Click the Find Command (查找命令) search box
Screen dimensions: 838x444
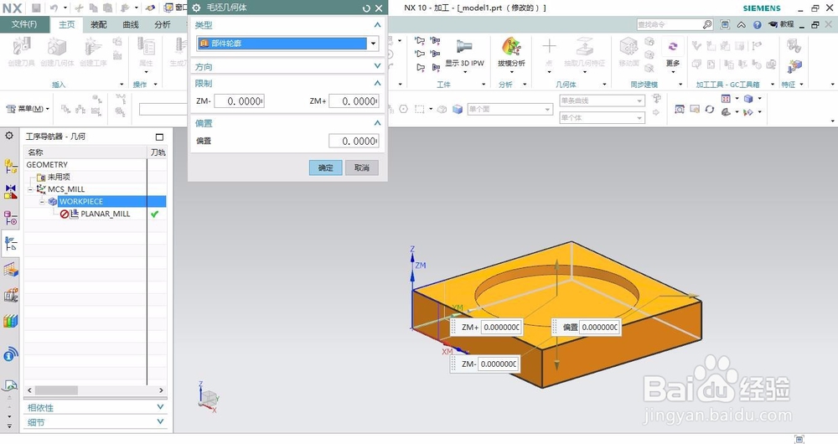[x=669, y=24]
